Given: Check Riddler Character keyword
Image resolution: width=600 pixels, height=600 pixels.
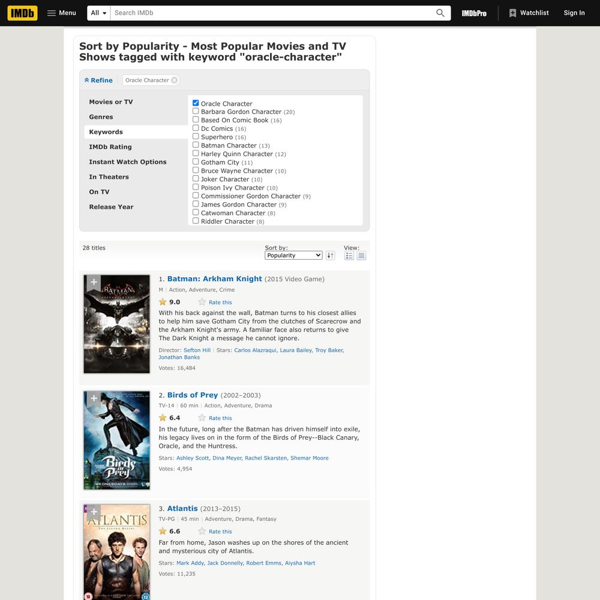Looking at the screenshot, I should [x=196, y=220].
